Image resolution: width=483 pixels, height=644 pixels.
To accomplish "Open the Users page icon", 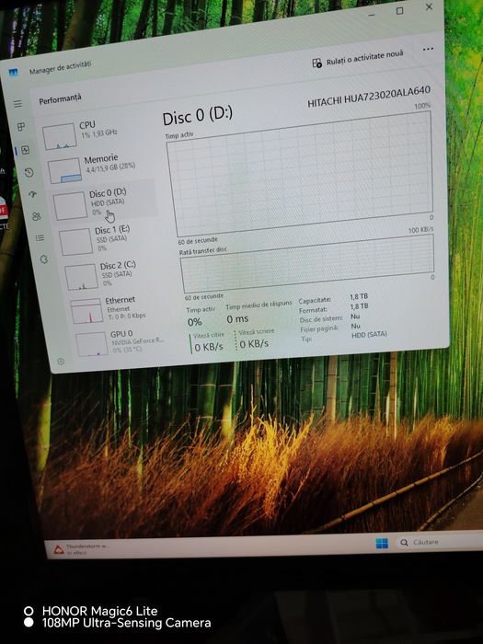I will (x=37, y=216).
